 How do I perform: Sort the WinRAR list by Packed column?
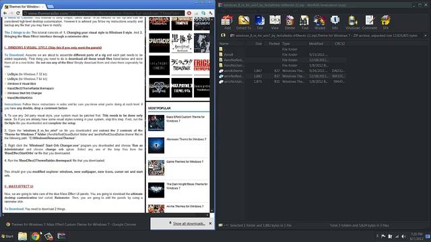[274, 44]
